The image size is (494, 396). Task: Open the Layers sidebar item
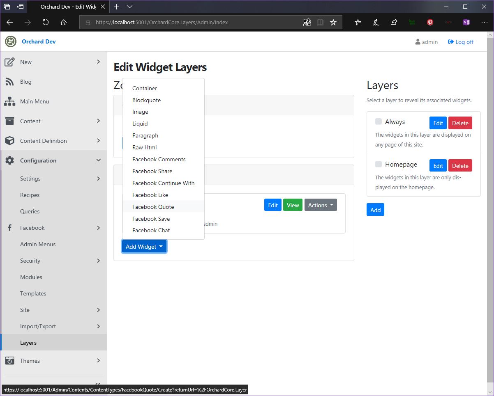tap(54, 343)
